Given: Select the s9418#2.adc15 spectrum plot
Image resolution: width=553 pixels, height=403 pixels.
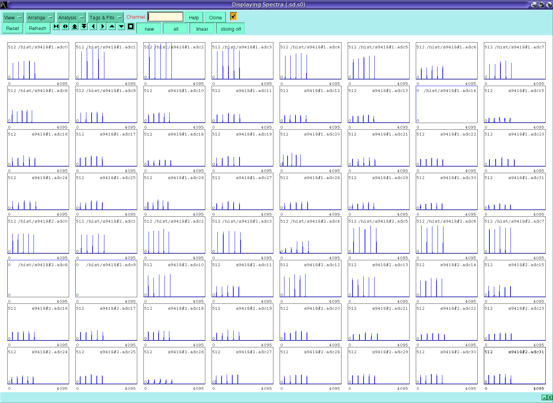Looking at the screenshot, I should [515, 279].
